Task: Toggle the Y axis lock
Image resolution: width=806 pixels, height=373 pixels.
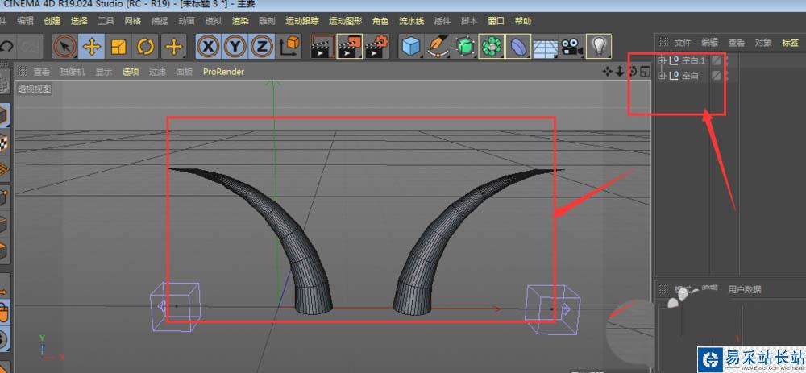Action: pyautogui.click(x=235, y=48)
